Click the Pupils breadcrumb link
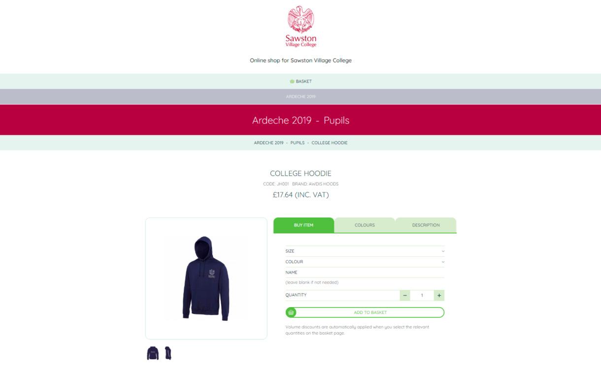This screenshot has height=375, width=601. (x=298, y=143)
